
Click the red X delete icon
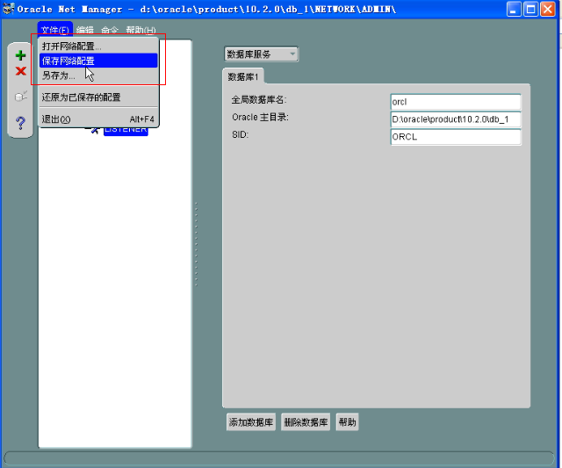pos(21,71)
